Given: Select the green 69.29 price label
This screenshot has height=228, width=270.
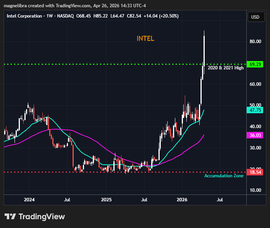Looking at the screenshot, I should pyautogui.click(x=255, y=64).
